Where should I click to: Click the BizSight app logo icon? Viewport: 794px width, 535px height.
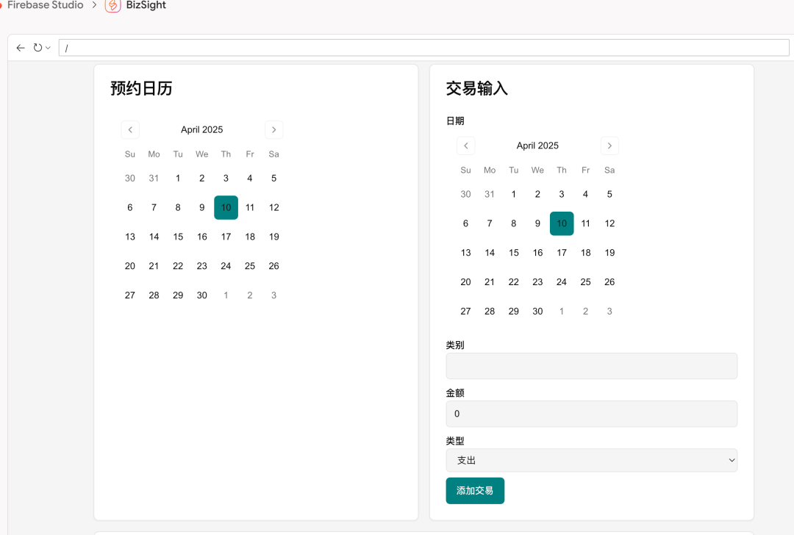point(112,6)
